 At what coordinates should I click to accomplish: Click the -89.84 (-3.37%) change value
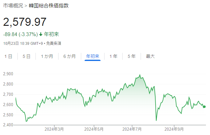20,34
